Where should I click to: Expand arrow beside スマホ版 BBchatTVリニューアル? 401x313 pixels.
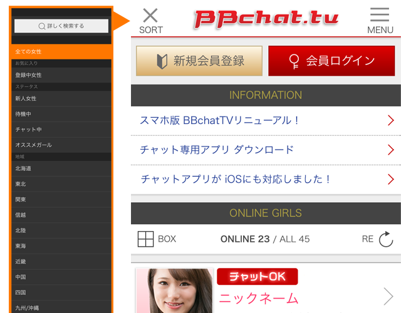pyautogui.click(x=390, y=120)
